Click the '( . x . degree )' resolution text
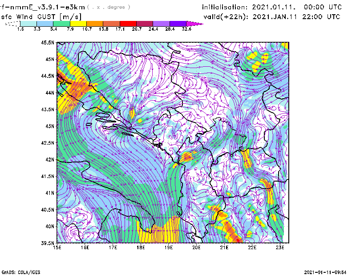Viewport: 356px width, 275px height. tap(109, 7)
